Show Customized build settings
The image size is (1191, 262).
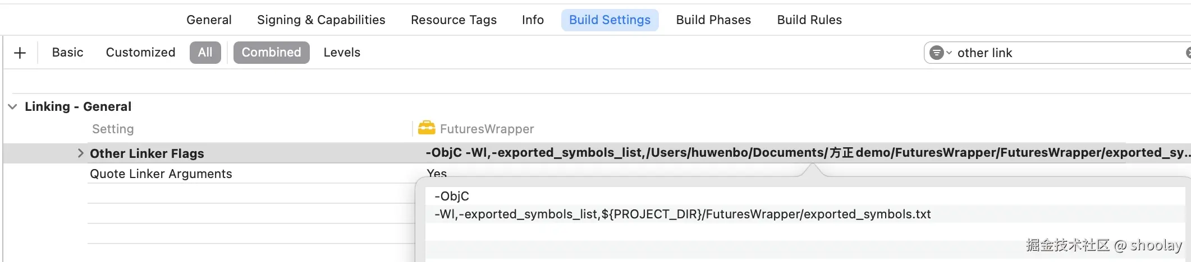[140, 53]
